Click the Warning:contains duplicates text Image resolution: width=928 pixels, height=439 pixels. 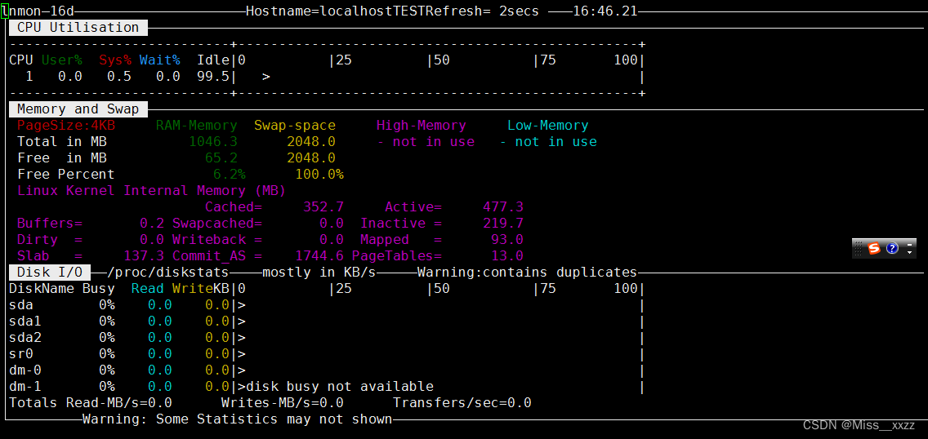pos(527,272)
